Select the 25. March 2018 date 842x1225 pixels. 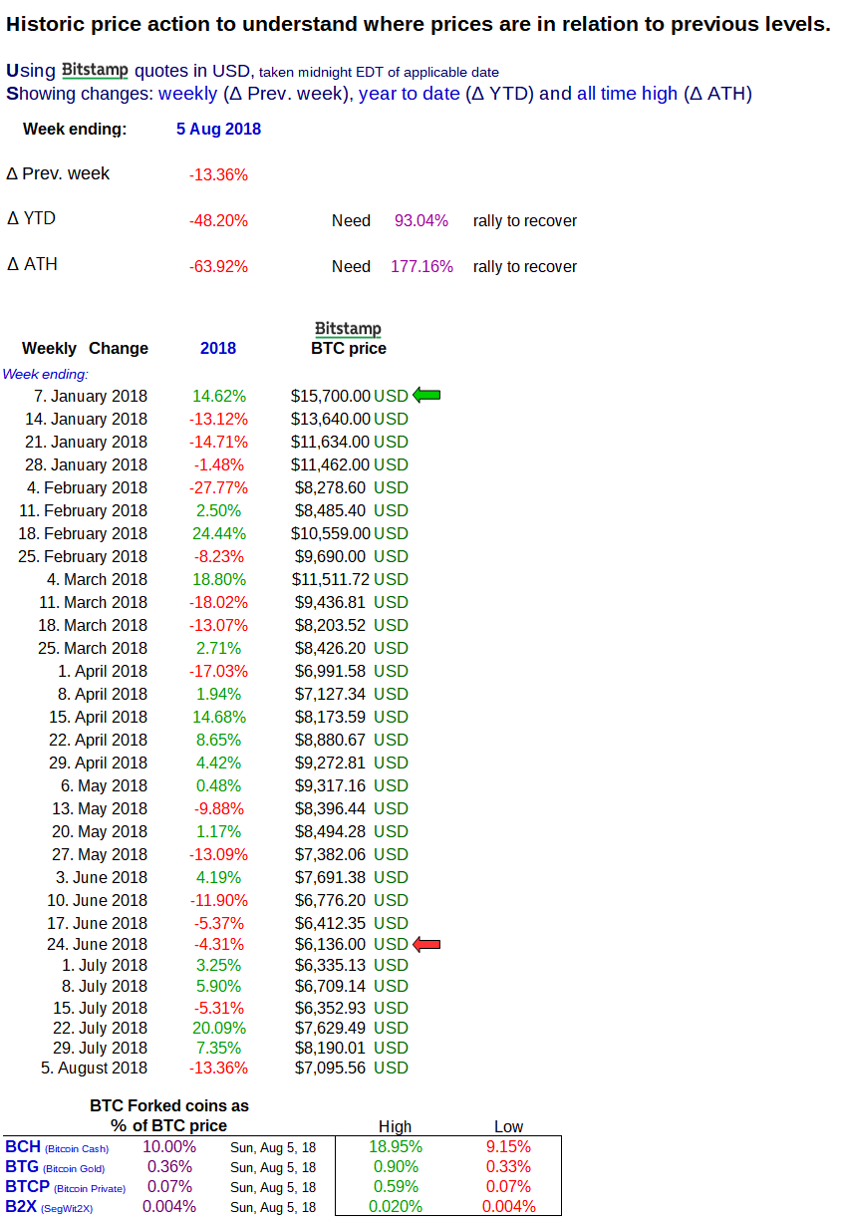(x=93, y=648)
